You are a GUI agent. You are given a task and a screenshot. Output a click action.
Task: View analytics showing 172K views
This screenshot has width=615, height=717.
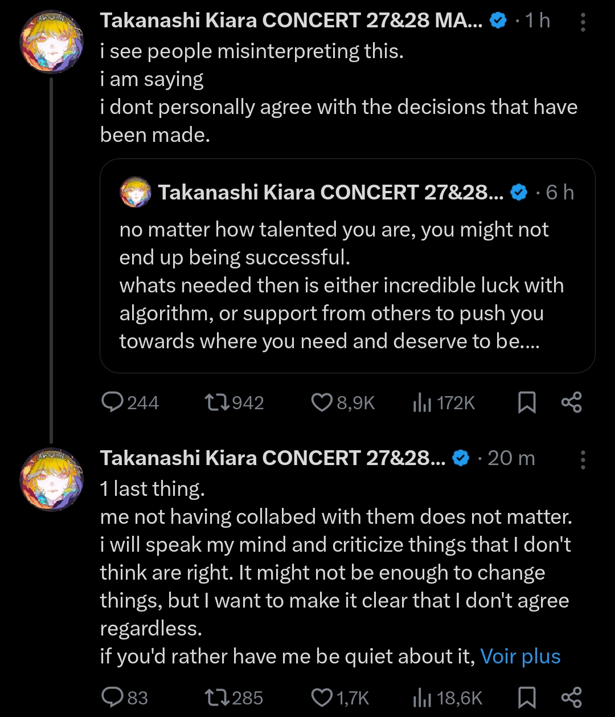(422, 403)
